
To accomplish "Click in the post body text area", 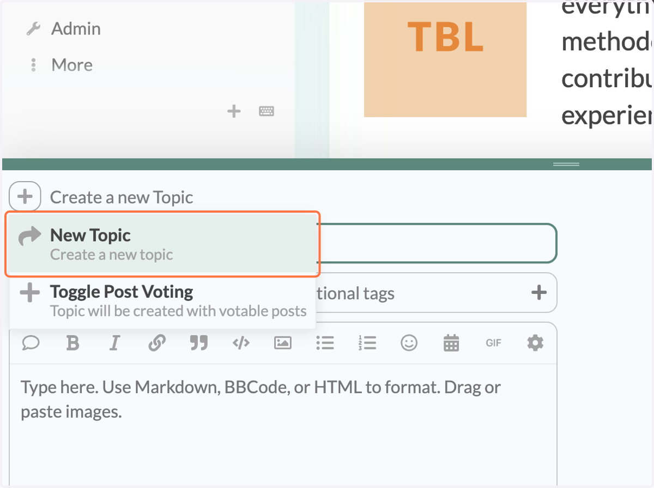I will point(283,425).
